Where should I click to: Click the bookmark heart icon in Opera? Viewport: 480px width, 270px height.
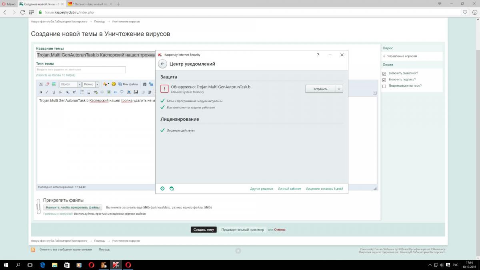(465, 12)
